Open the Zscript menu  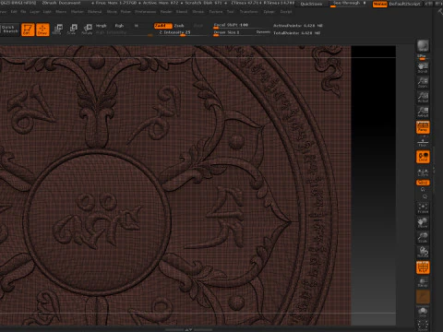coord(286,12)
